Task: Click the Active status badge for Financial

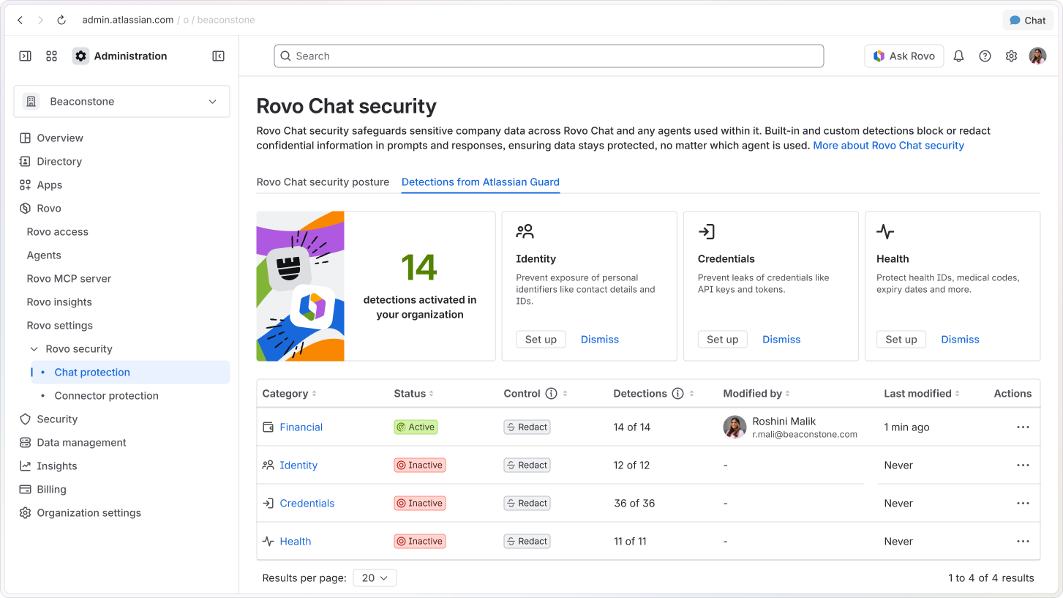Action: click(x=416, y=427)
